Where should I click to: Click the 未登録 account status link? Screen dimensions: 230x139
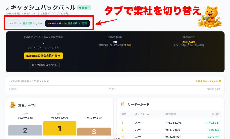[128, 45]
